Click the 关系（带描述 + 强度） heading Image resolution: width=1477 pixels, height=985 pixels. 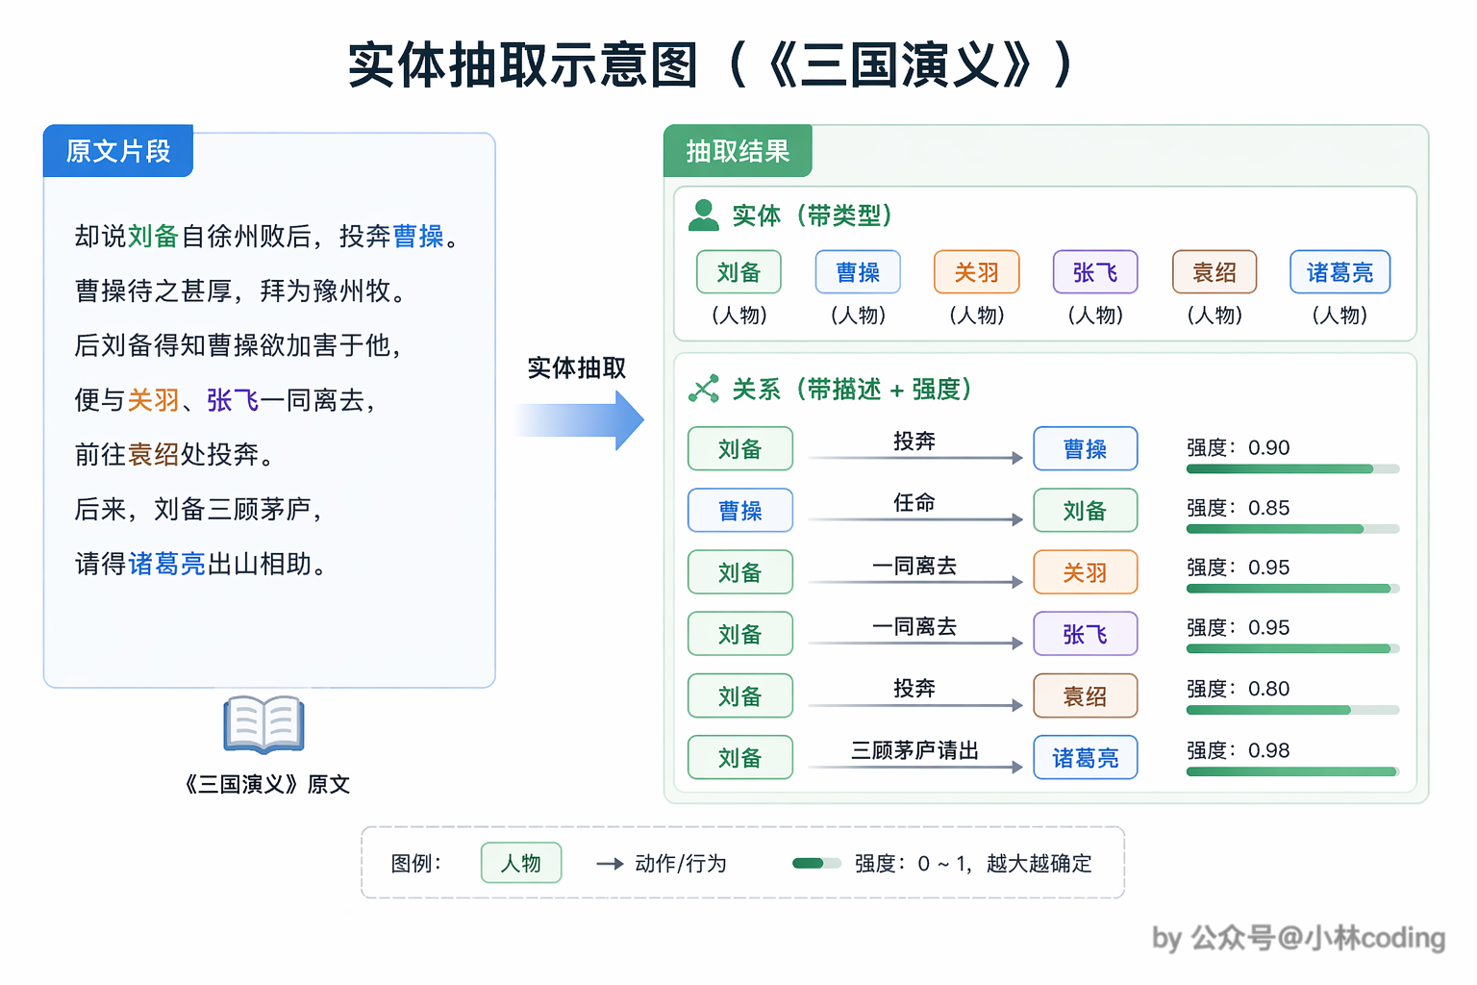(x=852, y=389)
